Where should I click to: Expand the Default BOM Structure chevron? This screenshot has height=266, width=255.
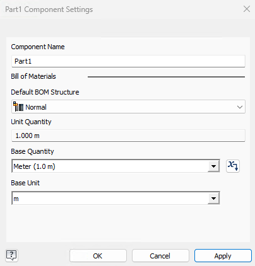(240, 107)
